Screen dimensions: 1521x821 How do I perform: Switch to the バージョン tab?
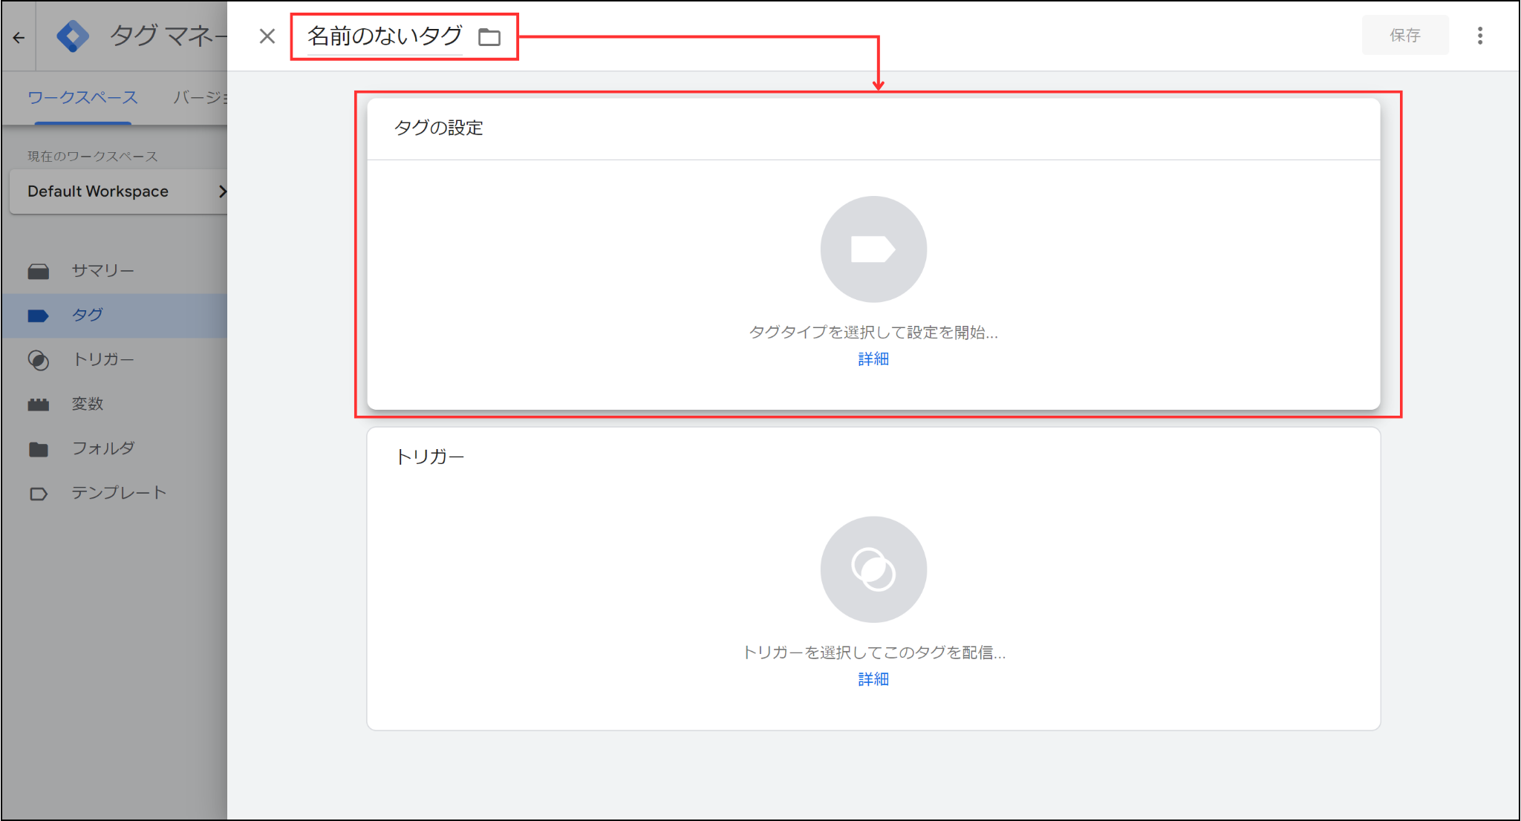(x=200, y=97)
